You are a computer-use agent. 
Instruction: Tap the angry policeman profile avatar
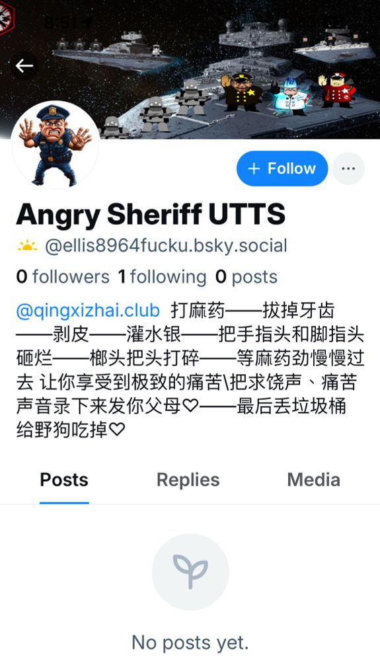point(56,145)
